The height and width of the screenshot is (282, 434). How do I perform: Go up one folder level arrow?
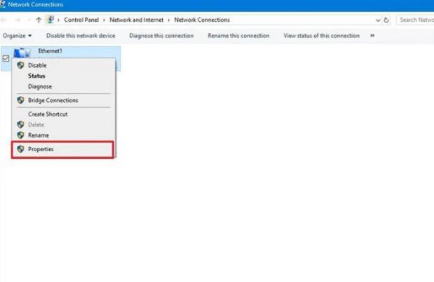(x=39, y=20)
